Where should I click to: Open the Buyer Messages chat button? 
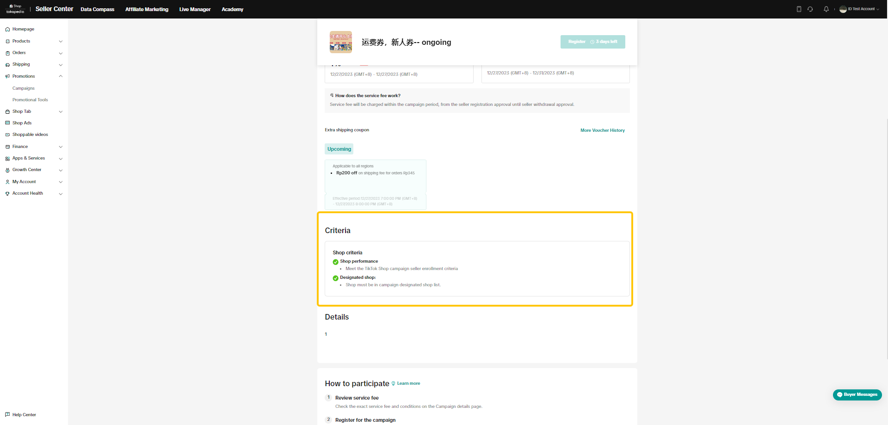[x=857, y=394]
